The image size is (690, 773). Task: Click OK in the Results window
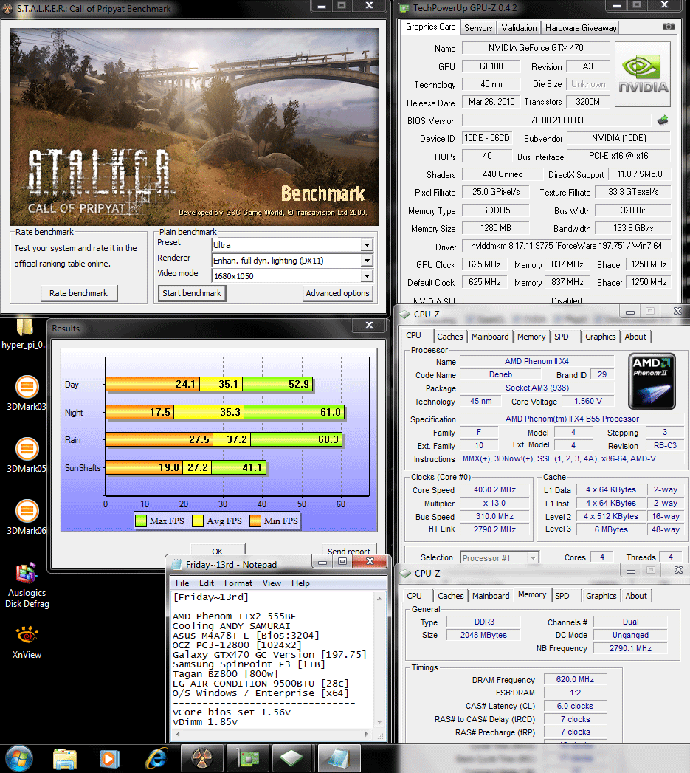[x=218, y=550]
